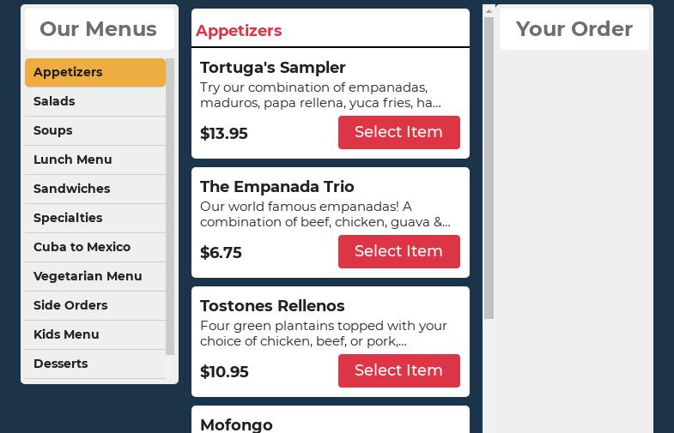Screen dimensions: 674x433
Task: Click the Mofongo item title
Action: tap(236, 424)
